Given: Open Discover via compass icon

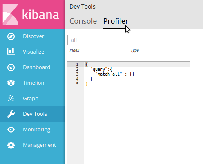Looking at the screenshot, I should 11,36.
